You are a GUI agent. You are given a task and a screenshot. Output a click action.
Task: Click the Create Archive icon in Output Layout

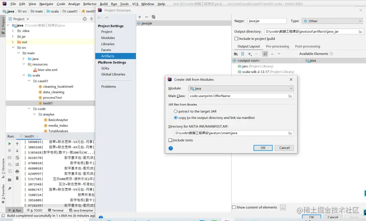243,54
